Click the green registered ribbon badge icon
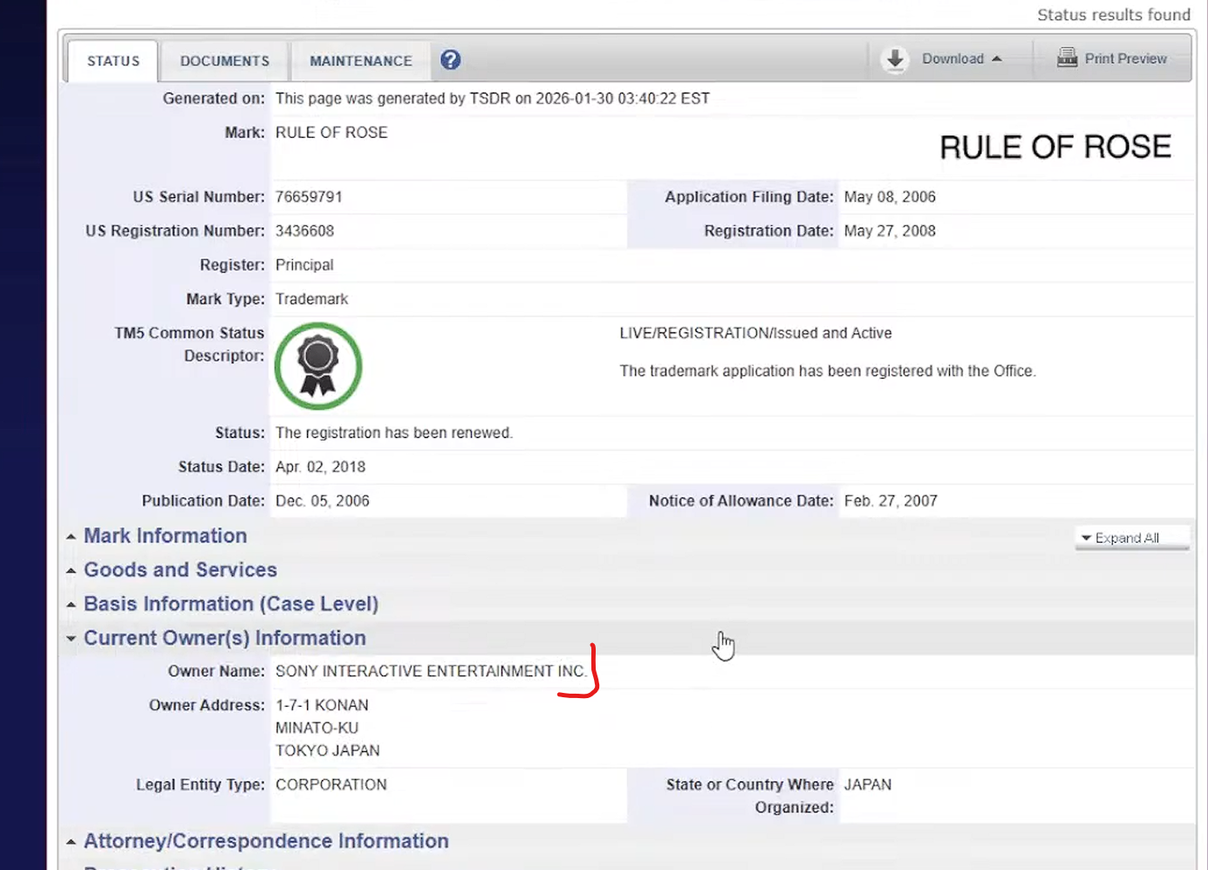1208x870 pixels. 318,366
